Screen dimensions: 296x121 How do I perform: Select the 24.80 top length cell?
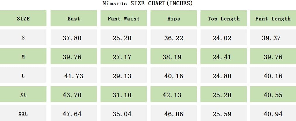point(222,76)
